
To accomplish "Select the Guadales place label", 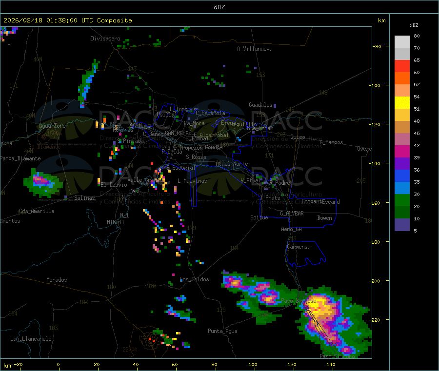I will tap(260, 105).
